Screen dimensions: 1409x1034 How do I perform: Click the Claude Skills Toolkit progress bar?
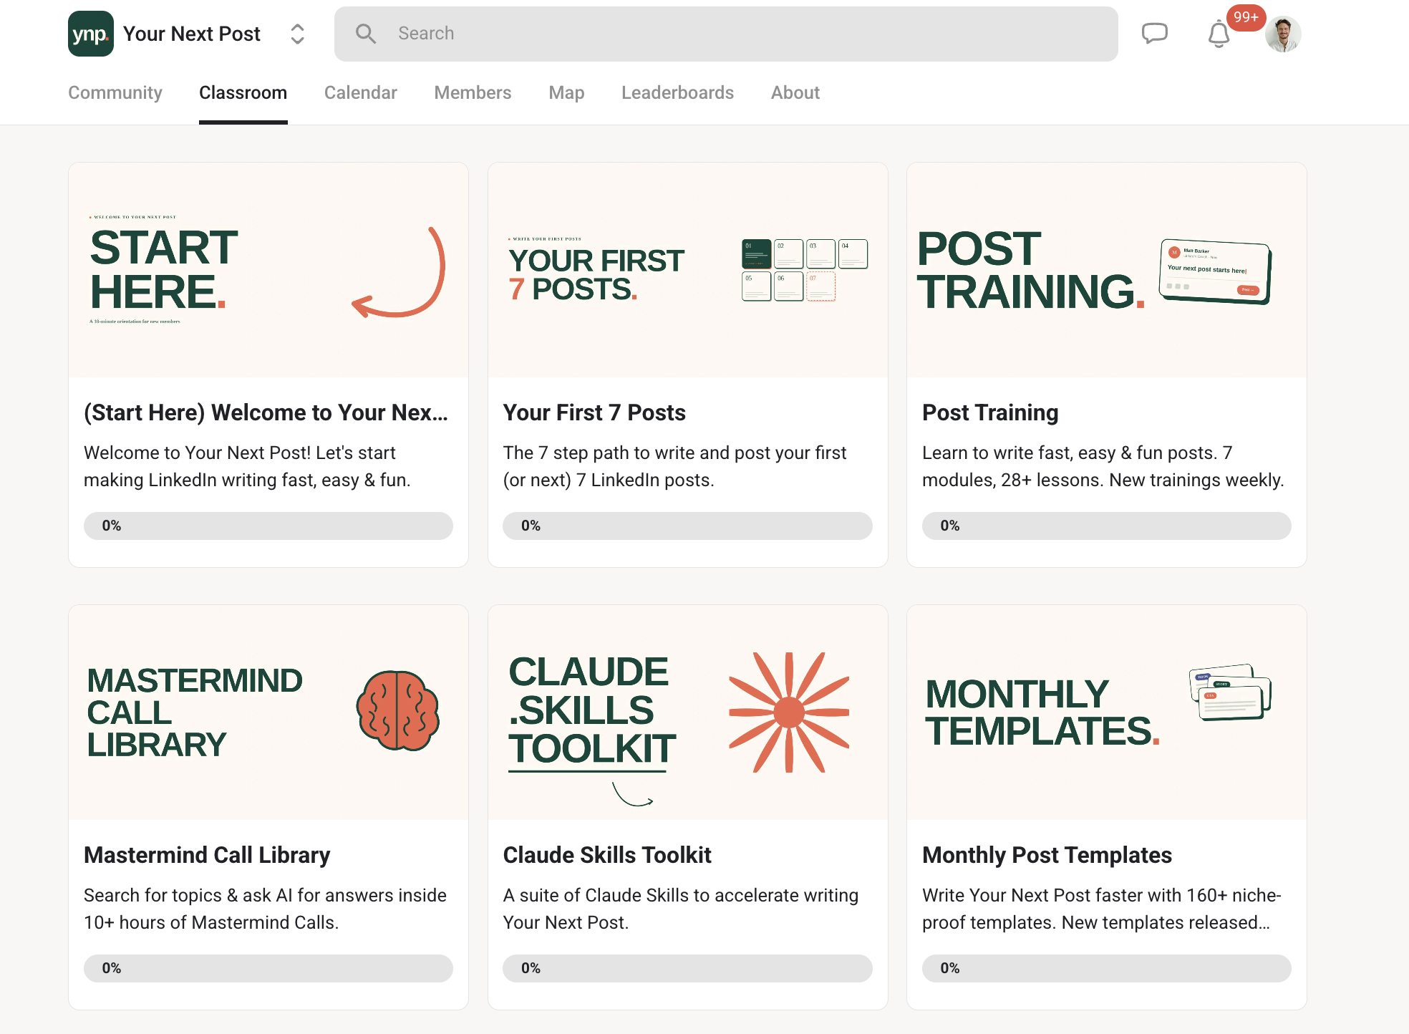(688, 968)
